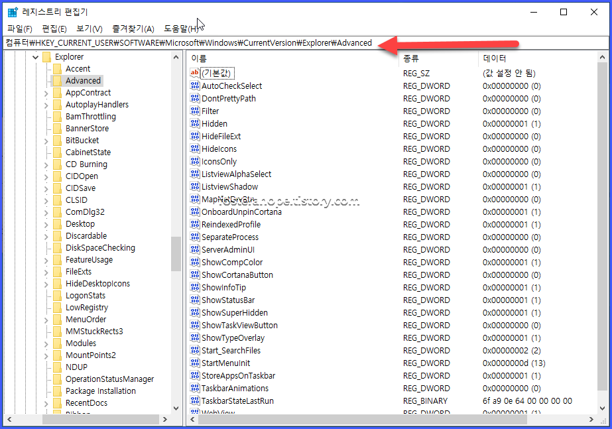
Task: Click the Registry Editor title bar icon
Action: coord(13,12)
